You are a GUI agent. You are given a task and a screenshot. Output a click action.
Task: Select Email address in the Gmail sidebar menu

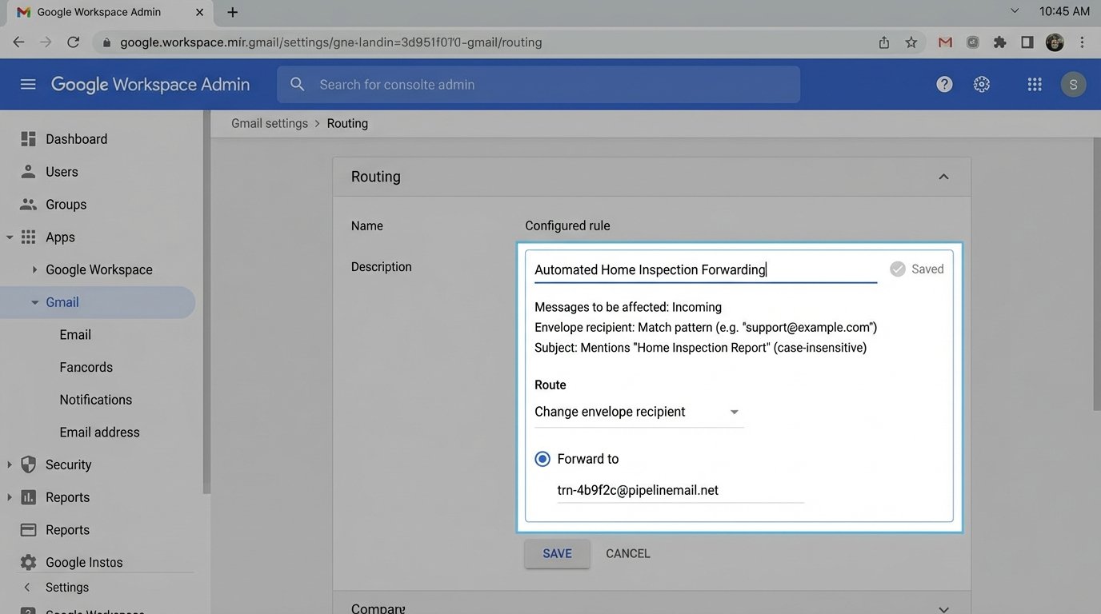pos(99,432)
